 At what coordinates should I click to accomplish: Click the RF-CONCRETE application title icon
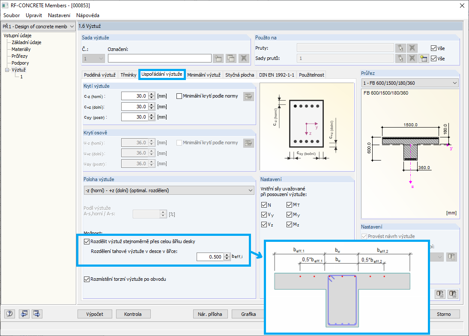(x=5, y=6)
